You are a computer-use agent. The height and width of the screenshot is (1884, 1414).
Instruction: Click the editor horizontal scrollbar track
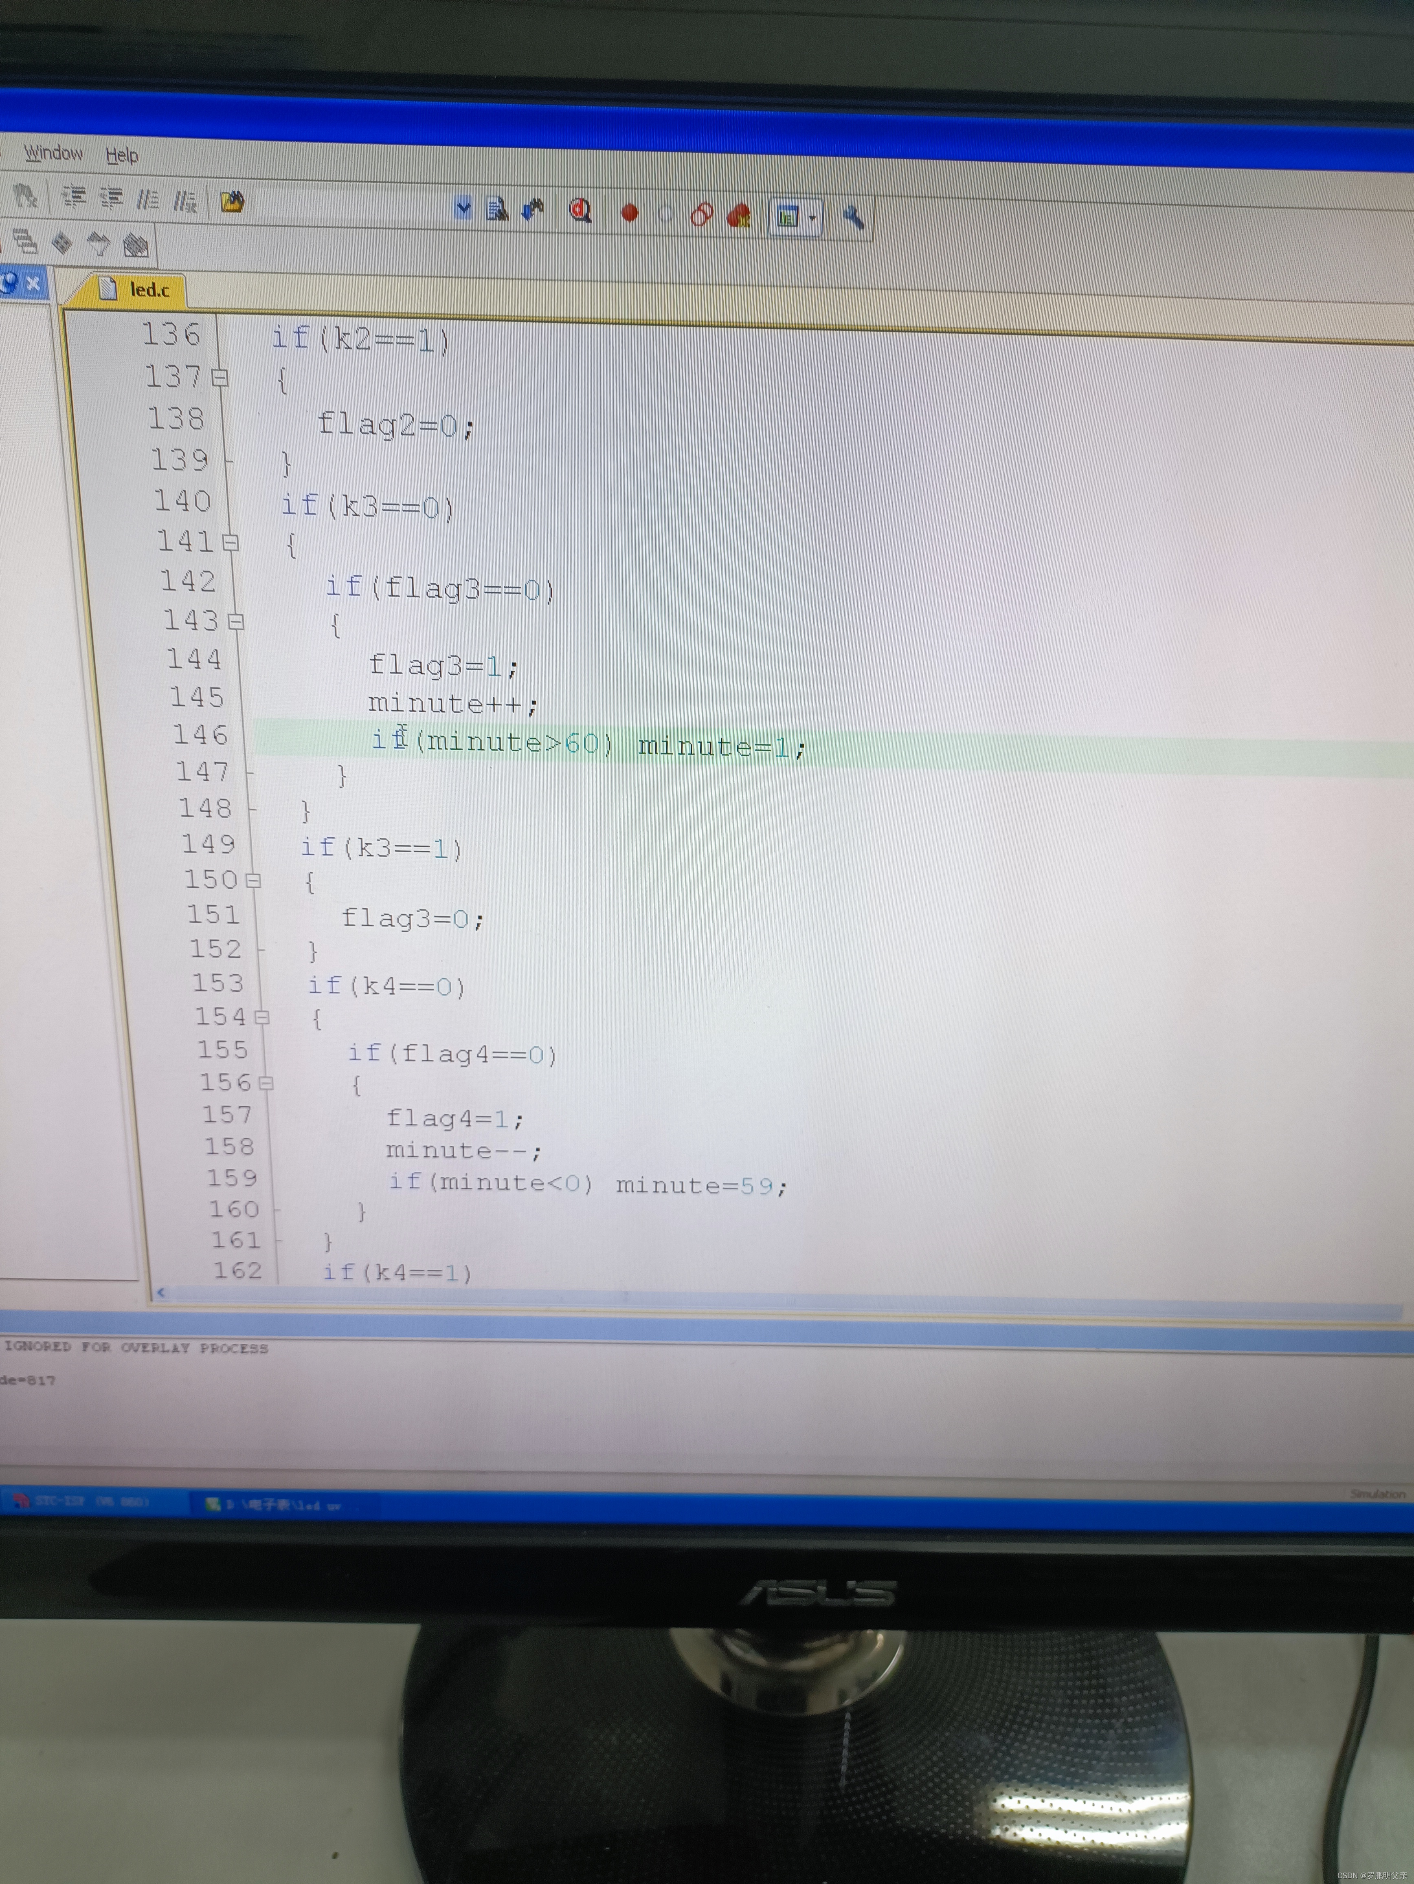click(783, 1302)
